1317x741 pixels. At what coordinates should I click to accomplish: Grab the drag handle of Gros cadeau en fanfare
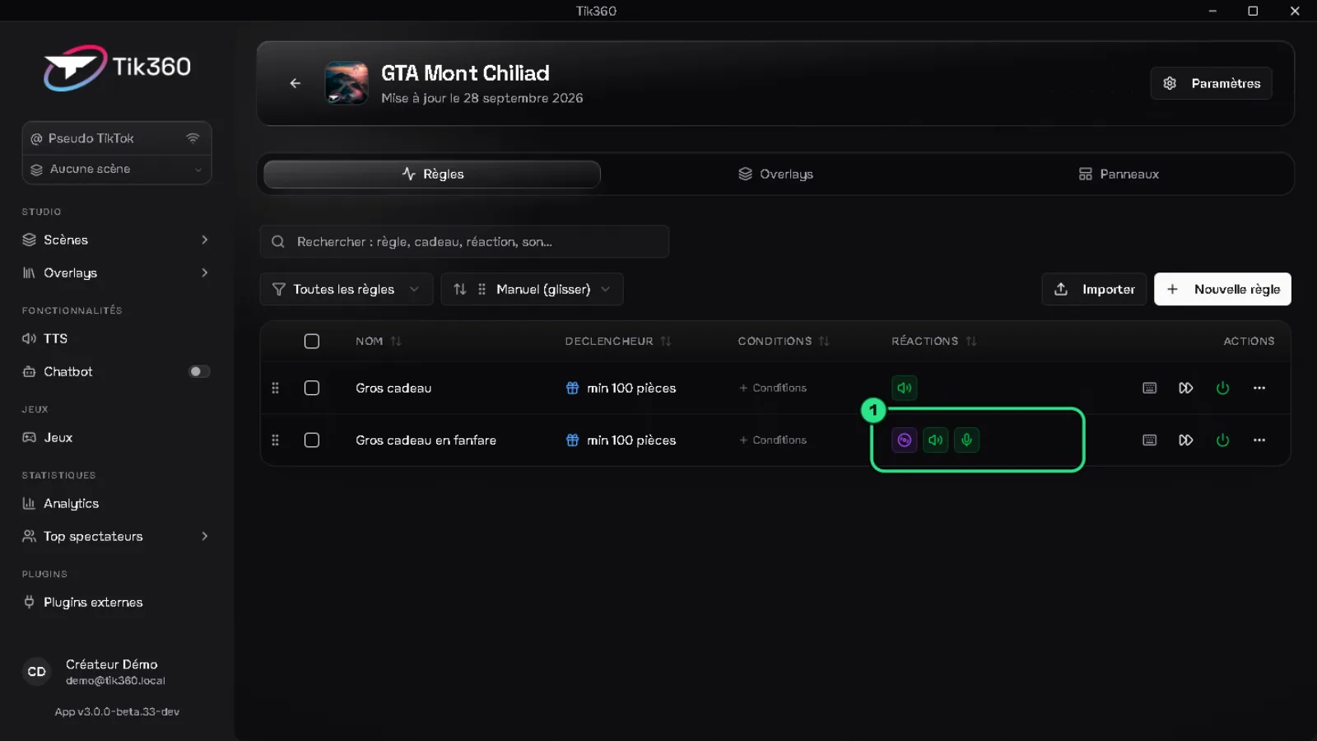(275, 440)
